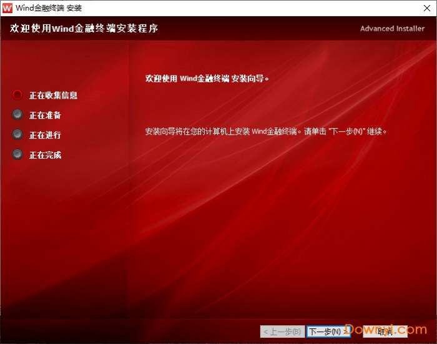Click the Wind金融终端 安装 window title
Viewport: 437px width, 344px height.
click(x=49, y=8)
